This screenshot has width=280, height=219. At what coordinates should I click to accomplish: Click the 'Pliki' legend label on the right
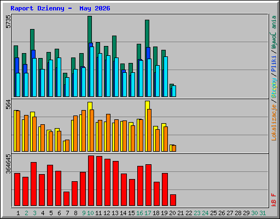click(274, 64)
